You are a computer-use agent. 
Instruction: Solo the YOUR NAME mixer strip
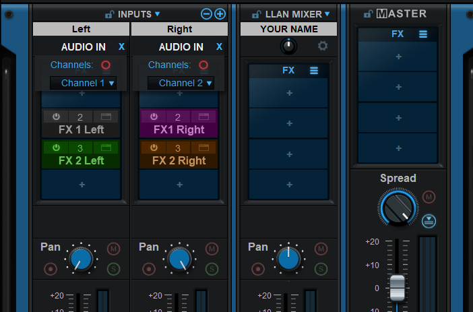point(321,269)
